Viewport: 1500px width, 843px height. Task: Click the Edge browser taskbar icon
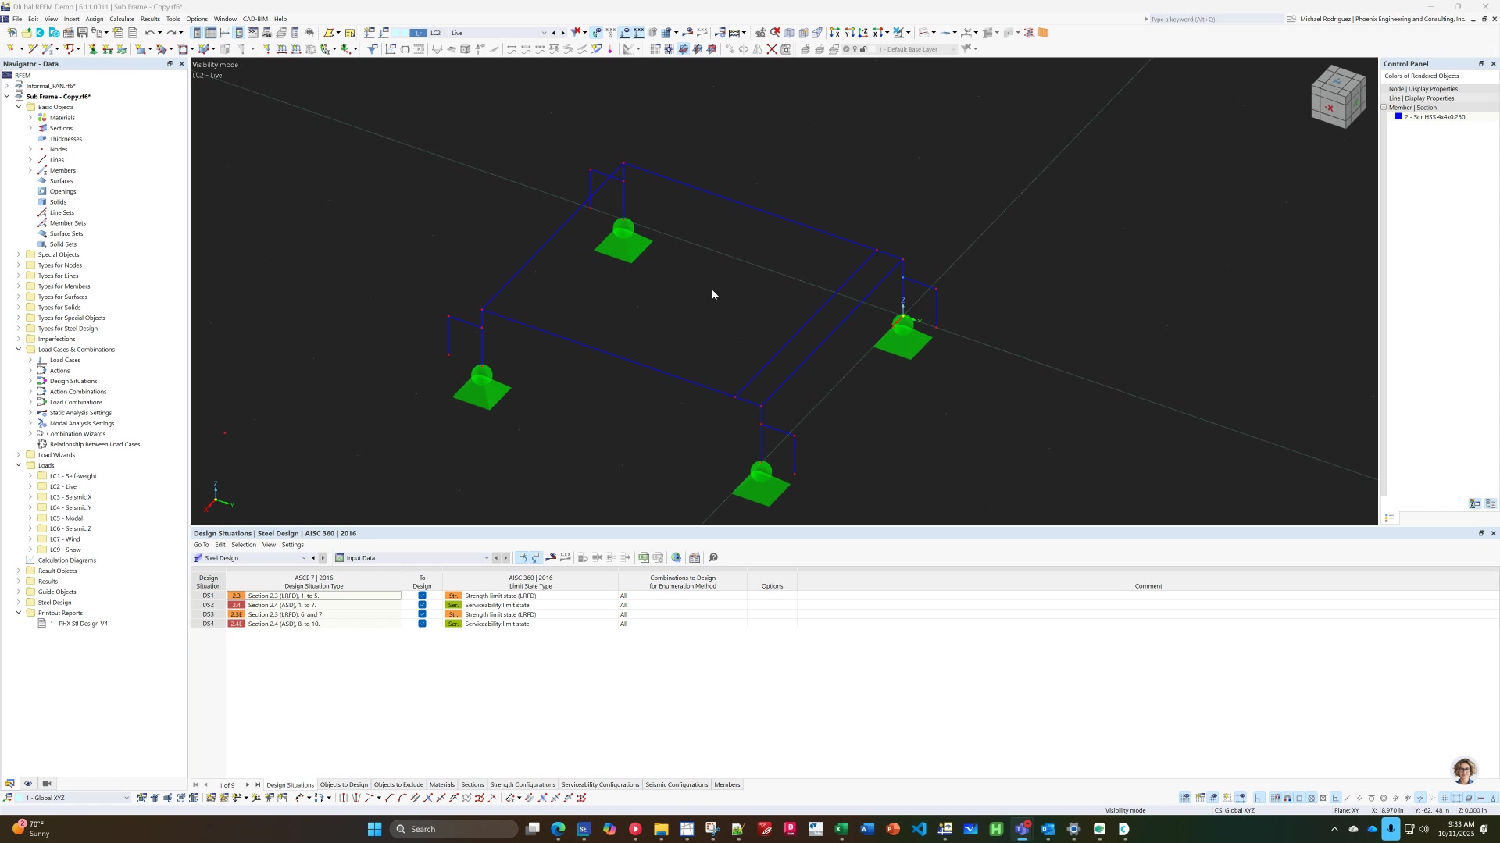(558, 829)
